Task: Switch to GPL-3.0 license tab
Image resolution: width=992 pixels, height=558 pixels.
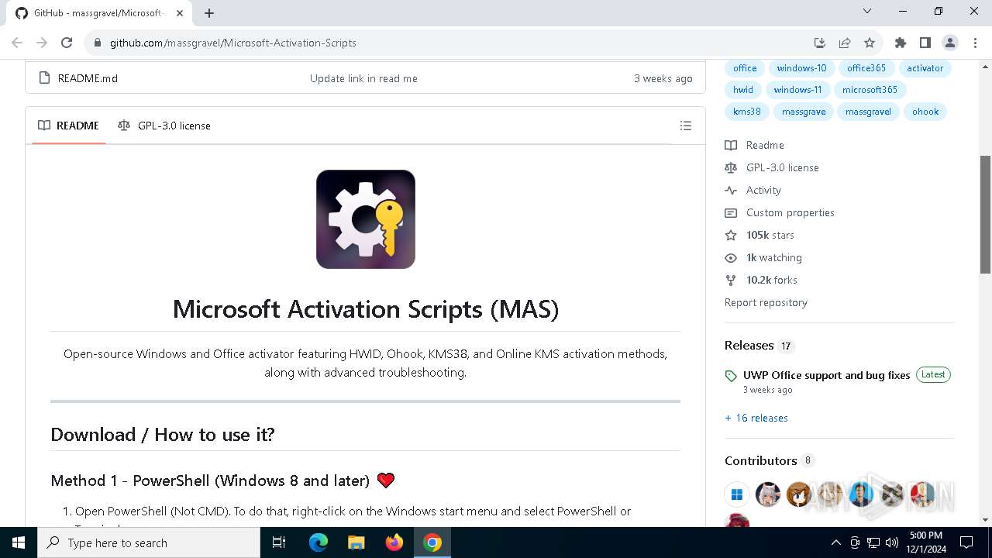Action: coord(164,126)
